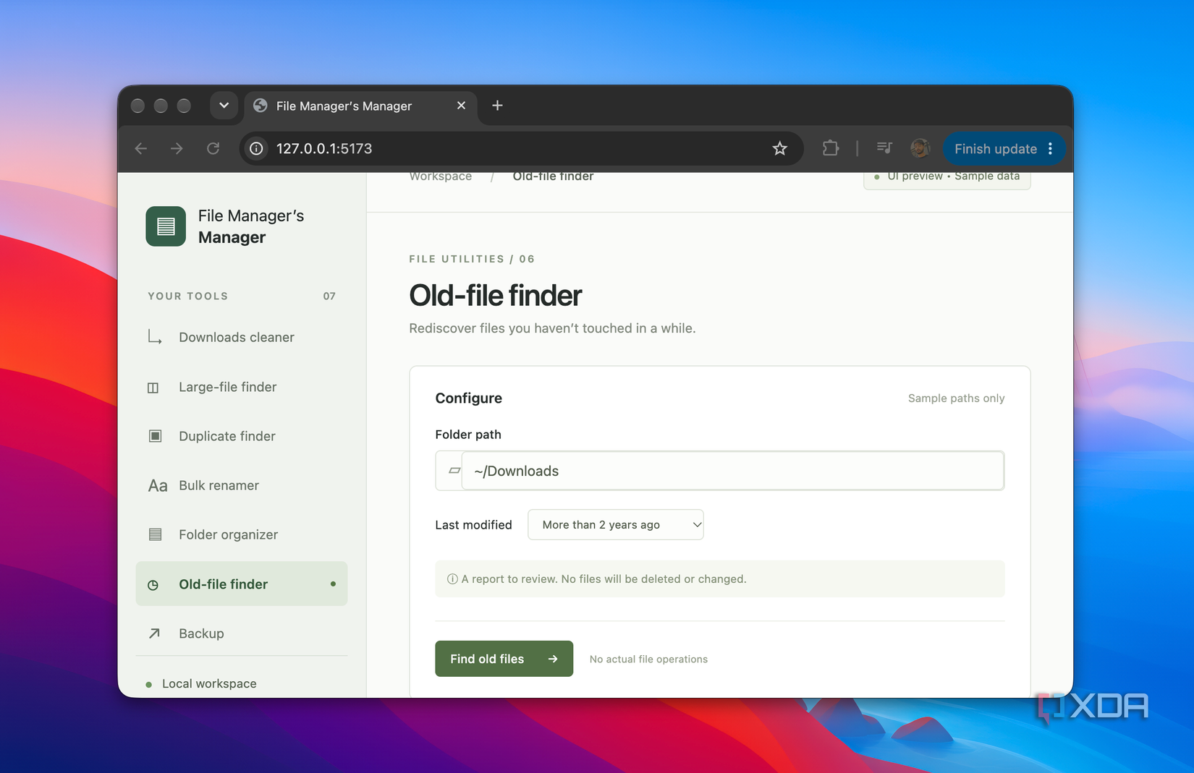The image size is (1194, 773).
Task: Focus the Folder path input field
Action: click(733, 471)
